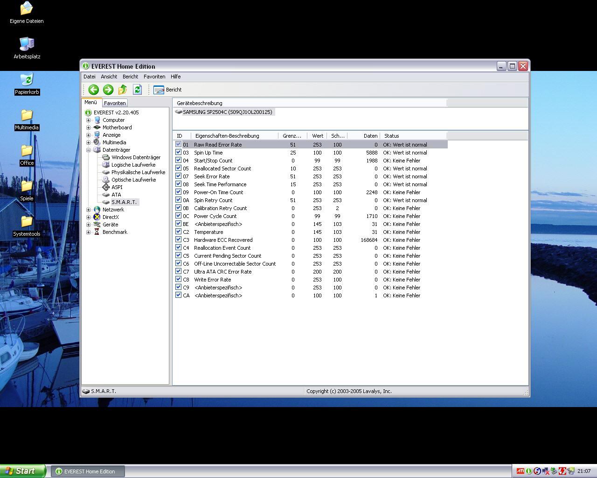
Task: Open Windows Datenträger in the tree
Action: point(136,157)
